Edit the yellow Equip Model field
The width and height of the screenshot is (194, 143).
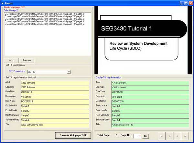(x=55, y=111)
